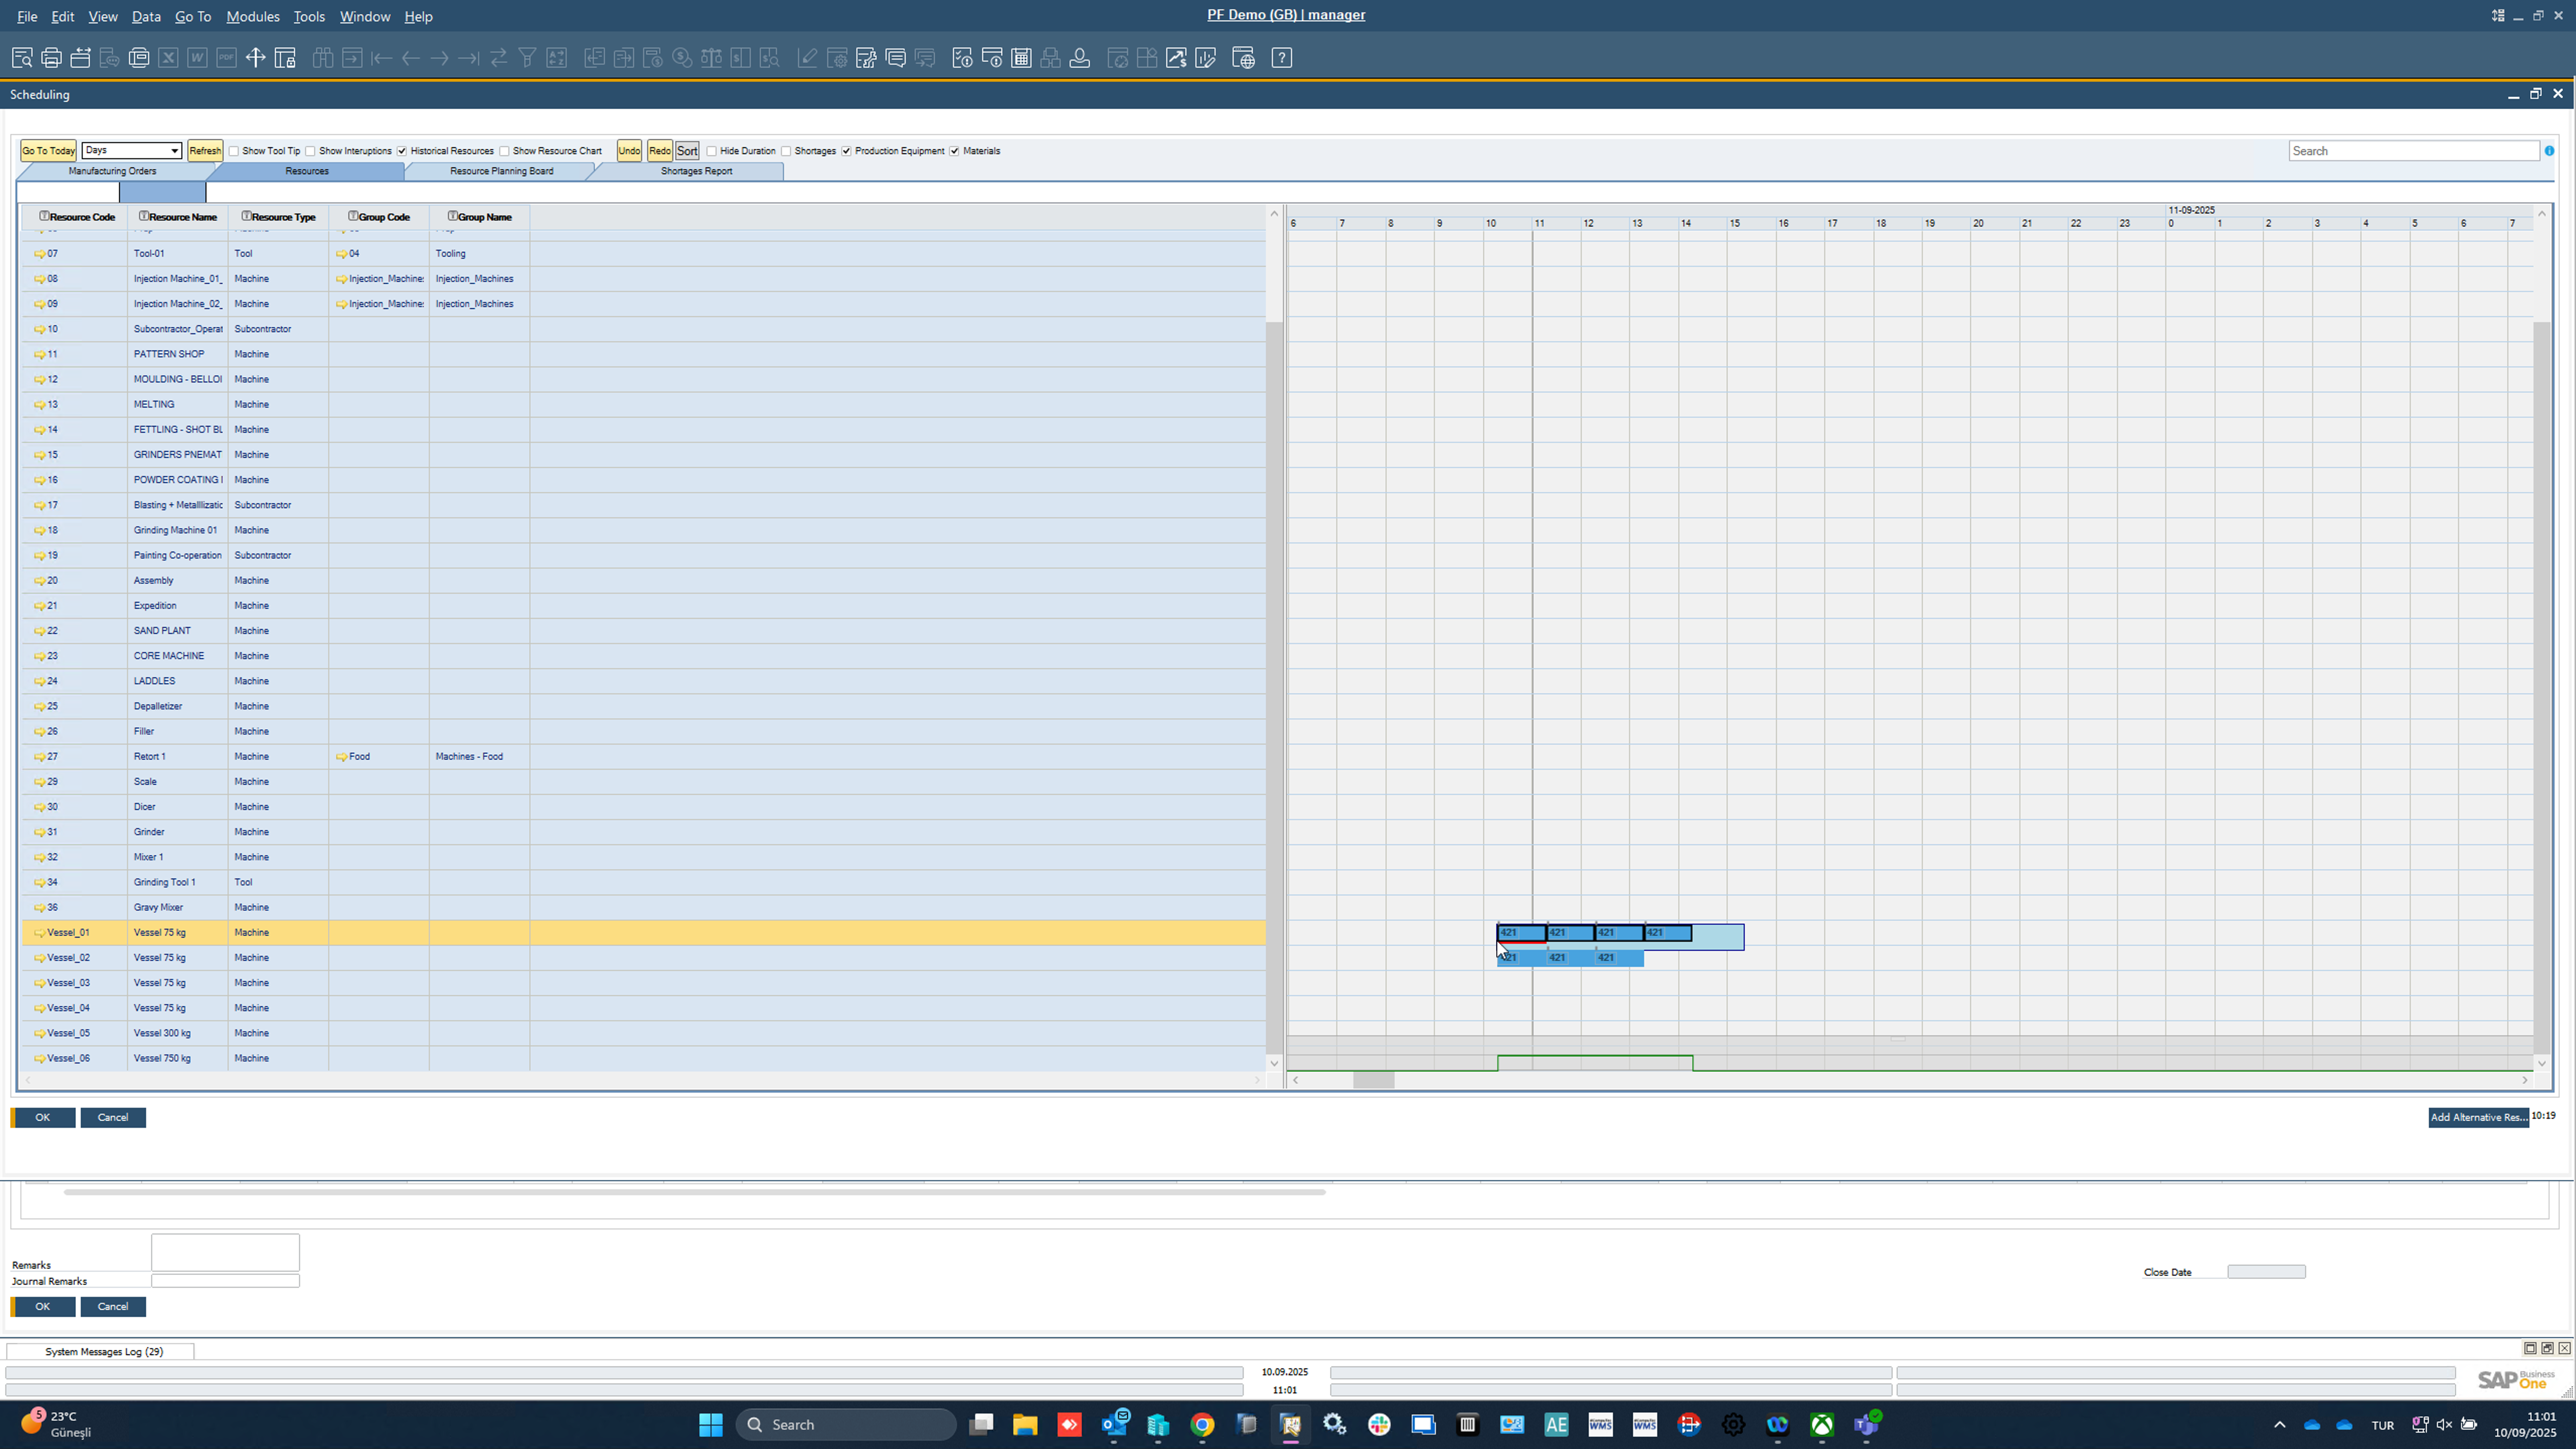Click the Print icon in toolbar
This screenshot has width=2576, height=1449.
[x=51, y=58]
